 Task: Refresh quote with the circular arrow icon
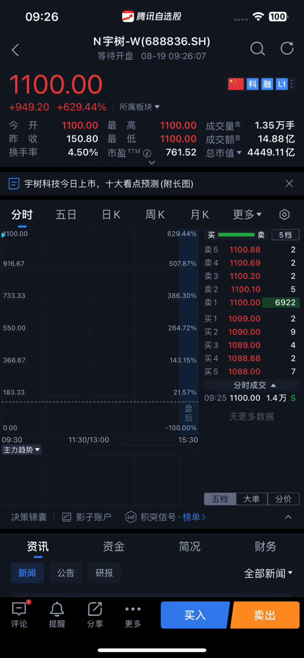tap(287, 48)
